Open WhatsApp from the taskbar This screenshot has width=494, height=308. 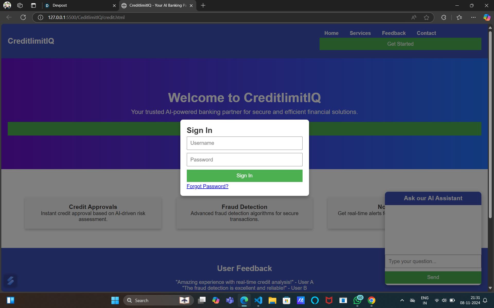coord(357,300)
